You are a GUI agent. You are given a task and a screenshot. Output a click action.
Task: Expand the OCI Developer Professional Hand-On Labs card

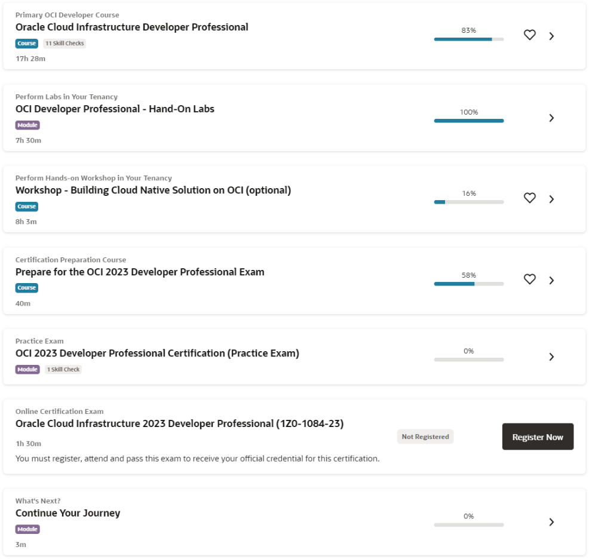pyautogui.click(x=551, y=118)
